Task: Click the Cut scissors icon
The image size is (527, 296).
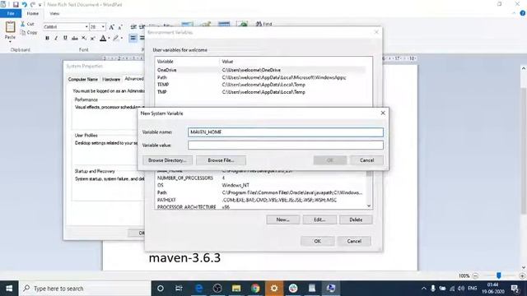Action: pyautogui.click(x=22, y=24)
